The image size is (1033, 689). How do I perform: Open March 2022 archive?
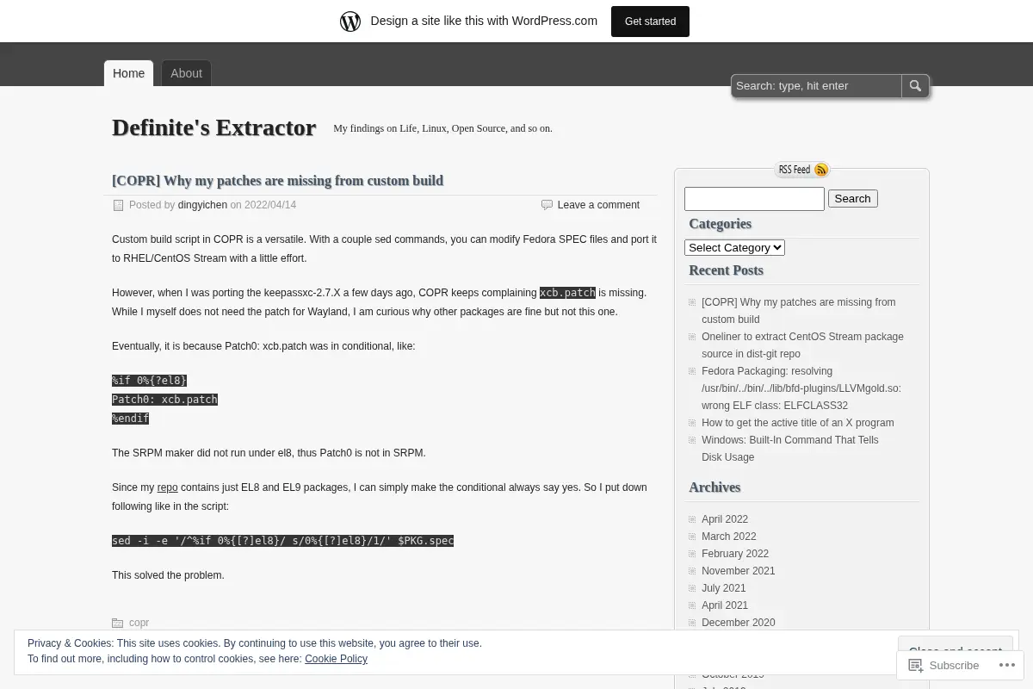tap(728, 537)
